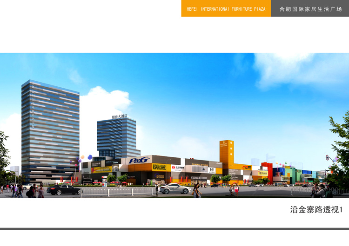The height and width of the screenshot is (246, 349).
Task: Click the P&G sign on the building
Action: (x=139, y=160)
